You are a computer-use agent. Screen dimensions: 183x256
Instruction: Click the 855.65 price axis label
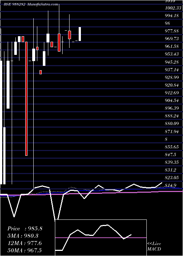[x=172, y=147]
